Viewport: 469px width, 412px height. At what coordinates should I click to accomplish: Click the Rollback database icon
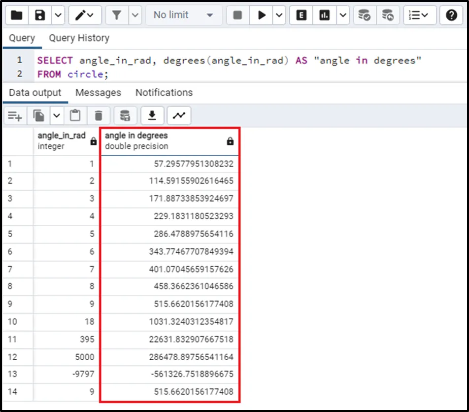tap(388, 15)
